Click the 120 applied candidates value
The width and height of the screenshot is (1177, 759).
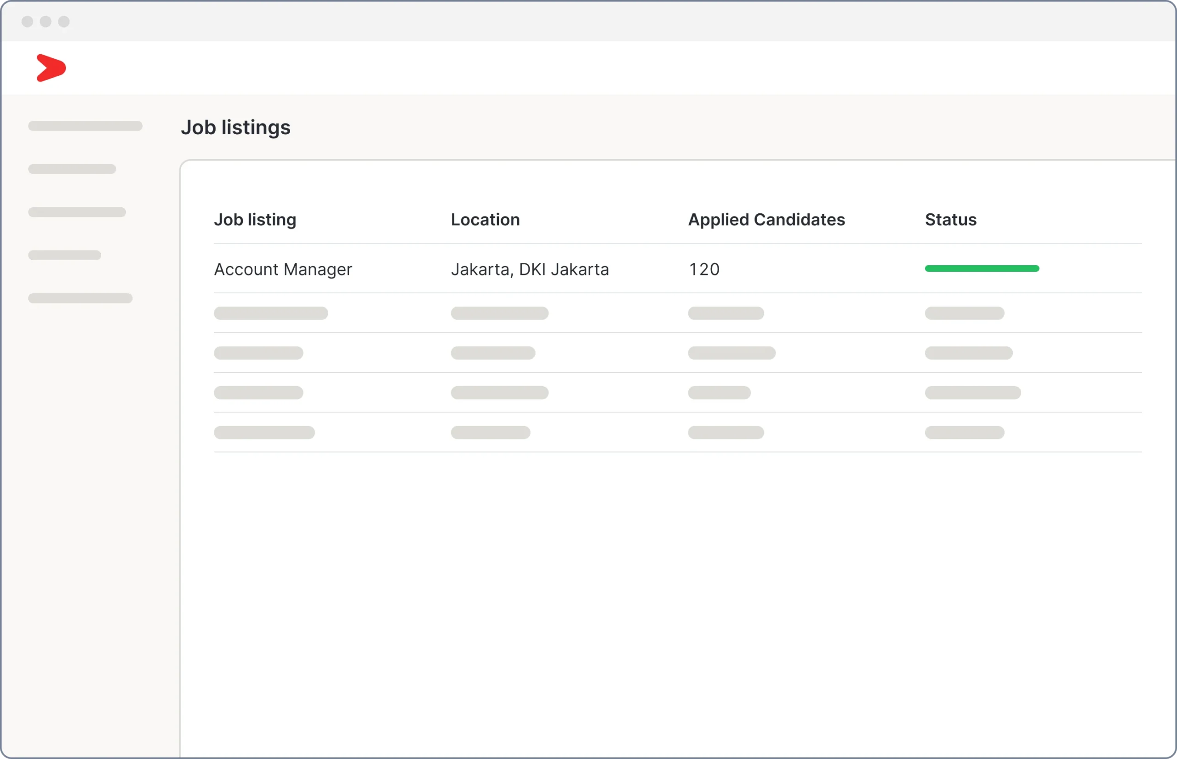click(704, 269)
